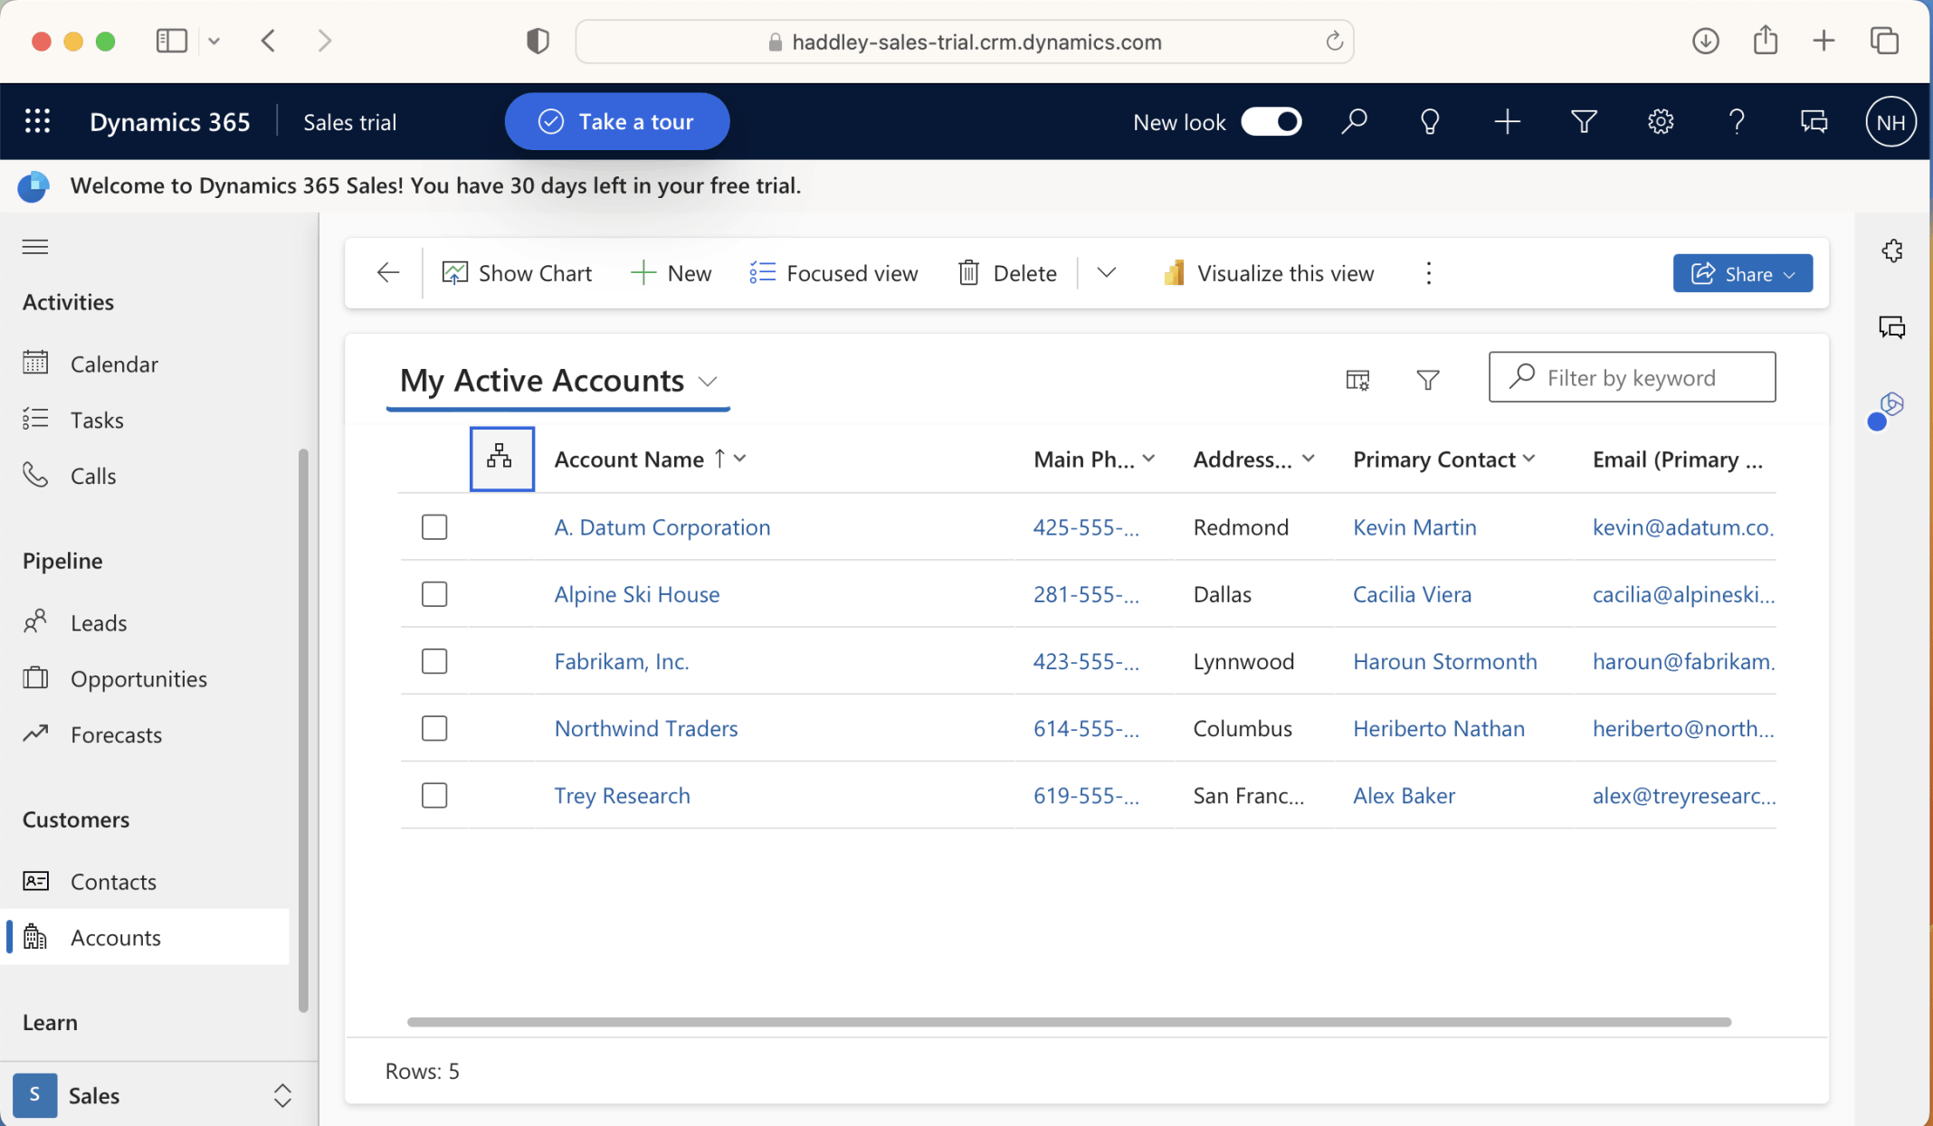Click the Advanced find funnel in the top bar
This screenshot has height=1126, width=1933.
coord(1584,121)
